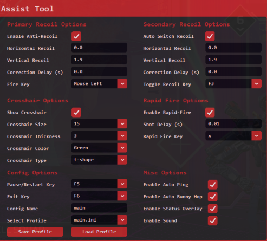267x241 pixels.
Task: Uncheck Enable Anti-Recoil checkbox
Action: pyautogui.click(x=76, y=36)
